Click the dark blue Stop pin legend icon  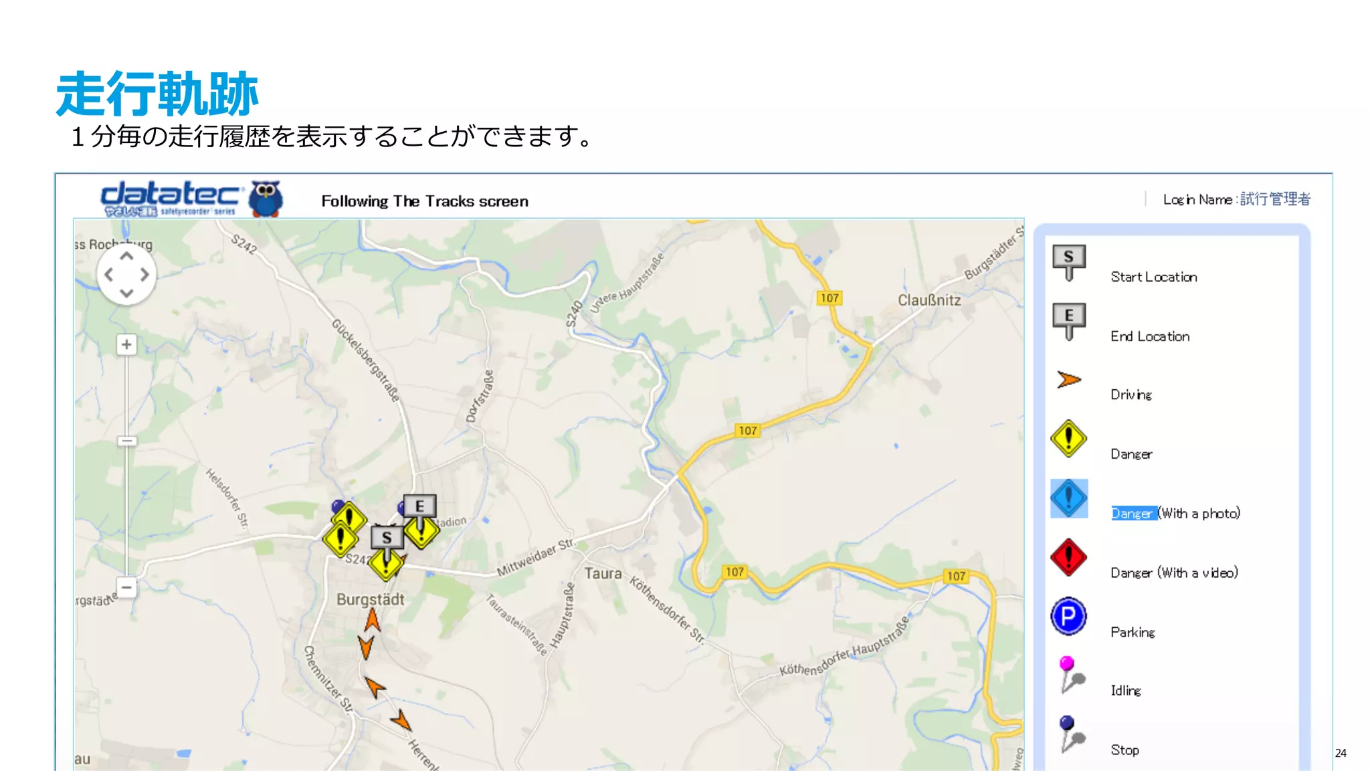(1072, 734)
